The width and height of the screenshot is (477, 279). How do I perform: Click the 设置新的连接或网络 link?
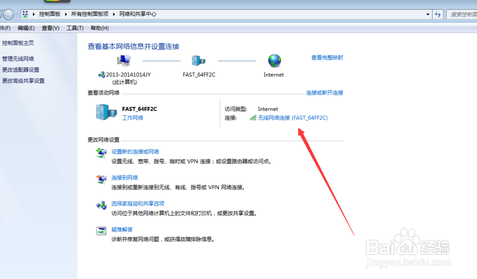[135, 152]
